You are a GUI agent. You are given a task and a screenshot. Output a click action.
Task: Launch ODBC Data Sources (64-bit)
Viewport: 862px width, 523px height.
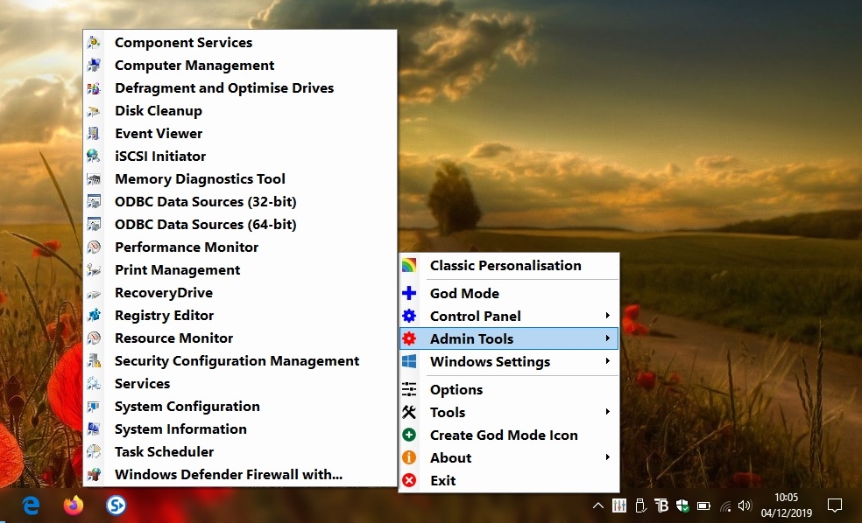pyautogui.click(x=240, y=225)
